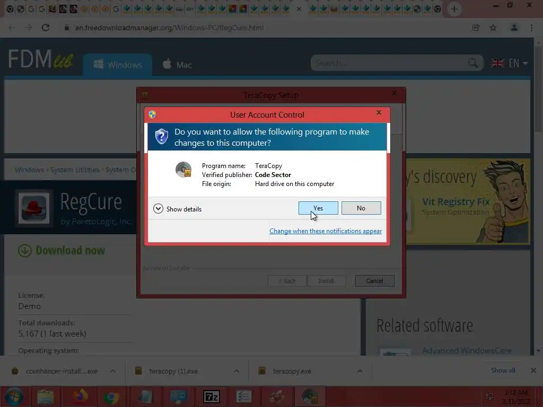Close the User Account Control dialog
The width and height of the screenshot is (543, 407).
(379, 112)
